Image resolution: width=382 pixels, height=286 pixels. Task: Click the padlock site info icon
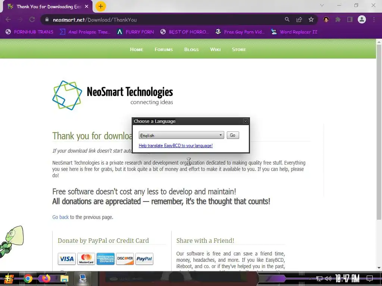click(x=47, y=20)
